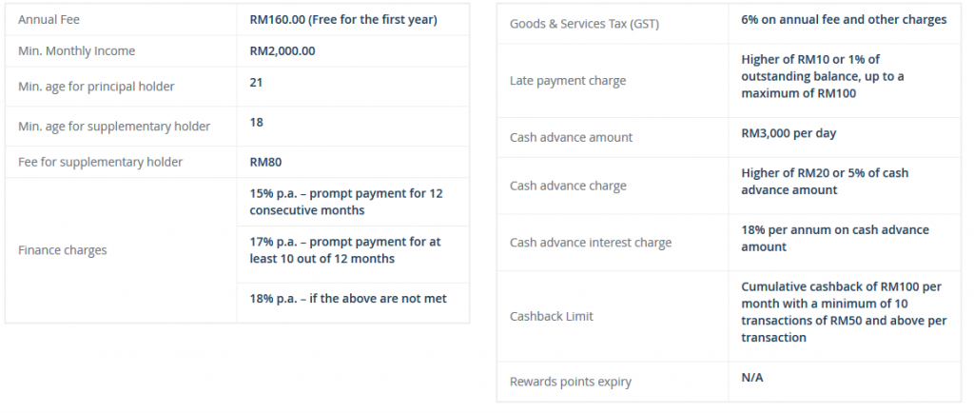Click Min. age for principal holder label
The width and height of the screenshot is (974, 413).
coord(96,87)
